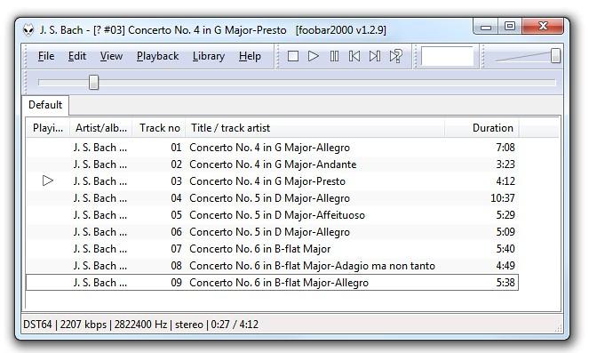Click the 10:37 duration cell

(503, 198)
